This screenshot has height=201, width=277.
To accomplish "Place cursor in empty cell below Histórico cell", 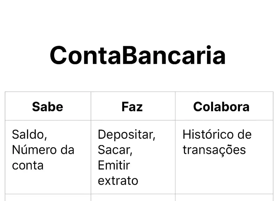I will coord(224,198).
